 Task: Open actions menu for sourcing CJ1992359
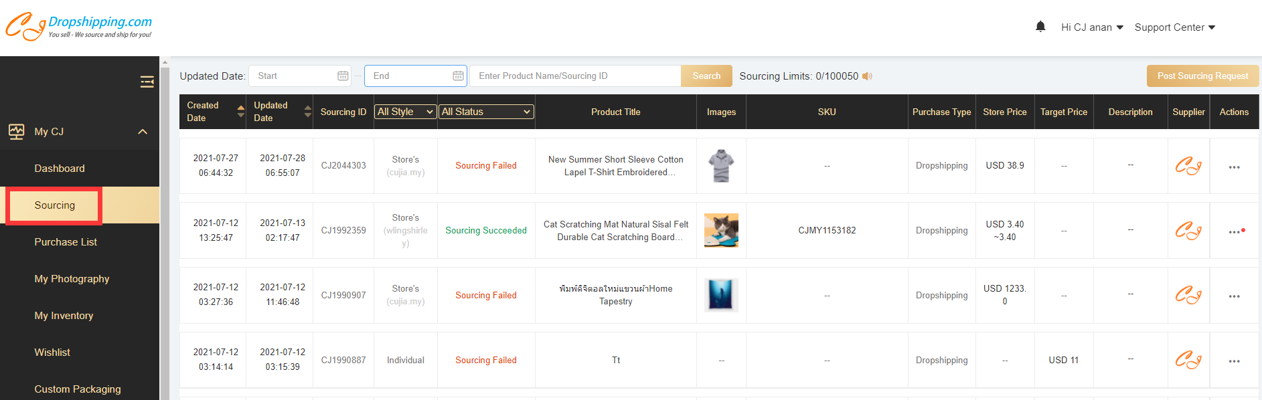(1234, 231)
